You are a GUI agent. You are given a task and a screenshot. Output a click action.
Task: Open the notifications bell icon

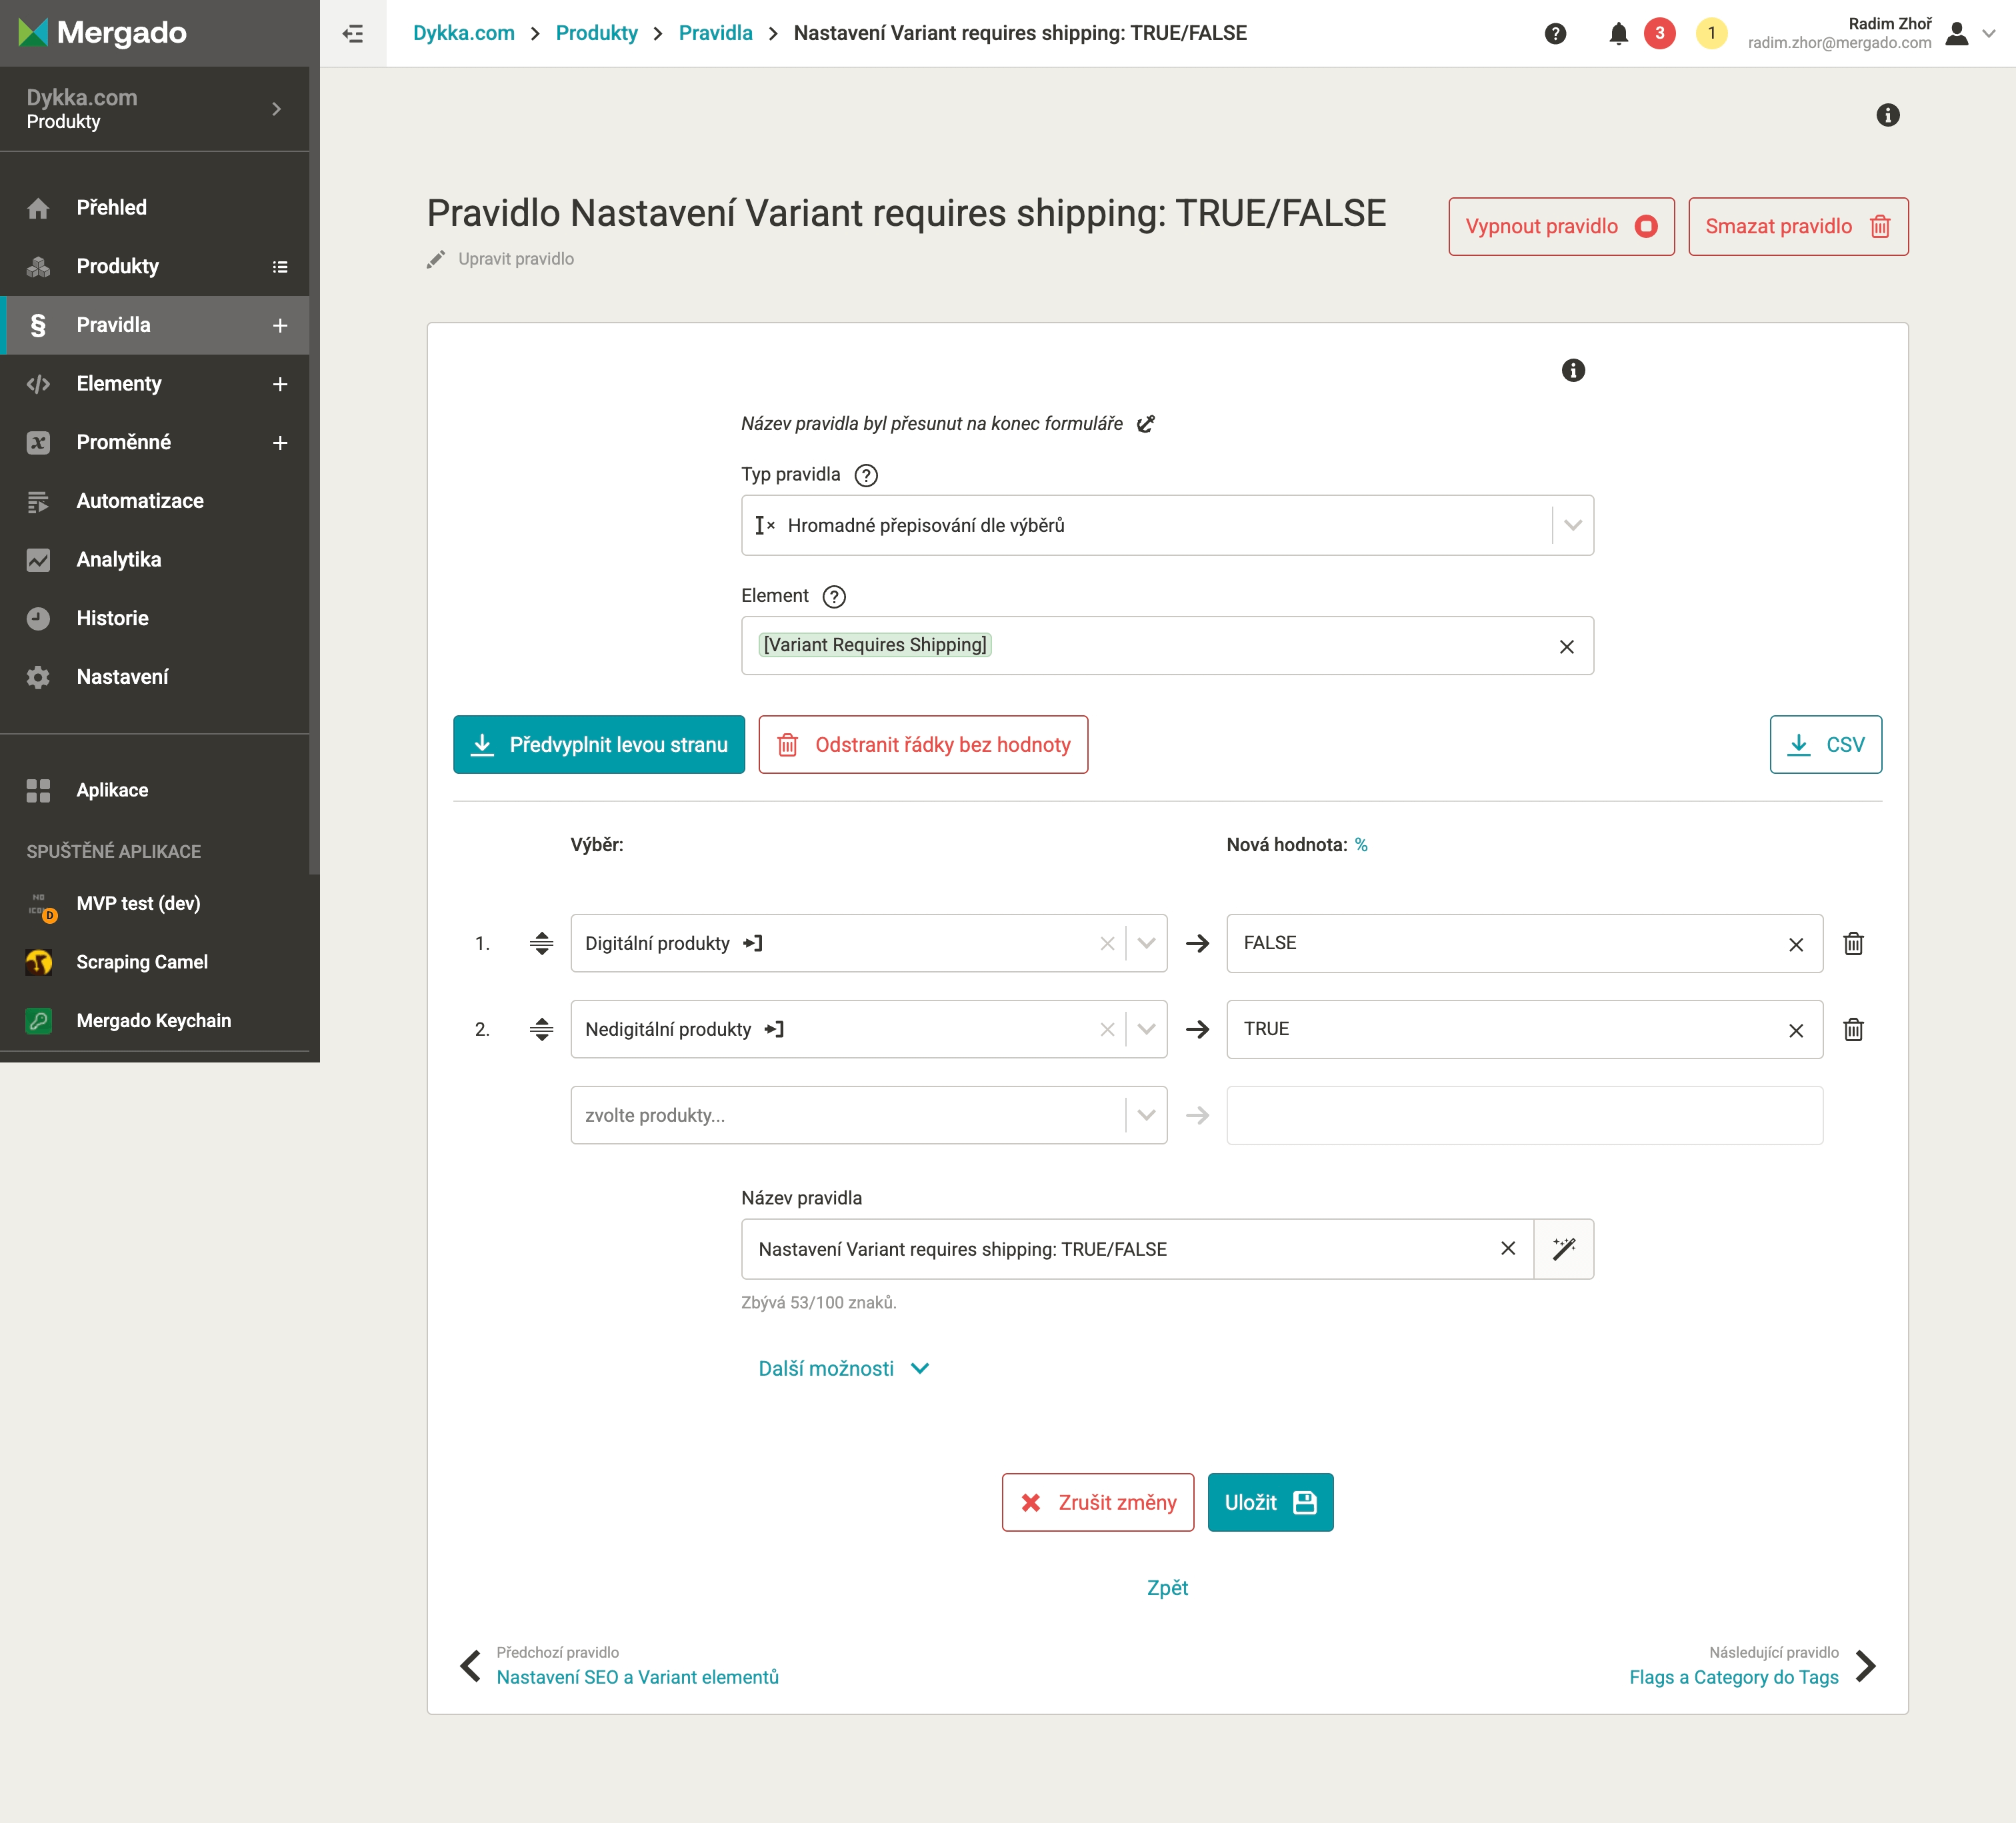pos(1618,34)
